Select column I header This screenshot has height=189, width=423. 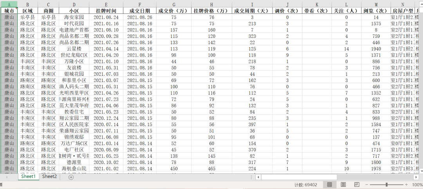pos(252,4)
